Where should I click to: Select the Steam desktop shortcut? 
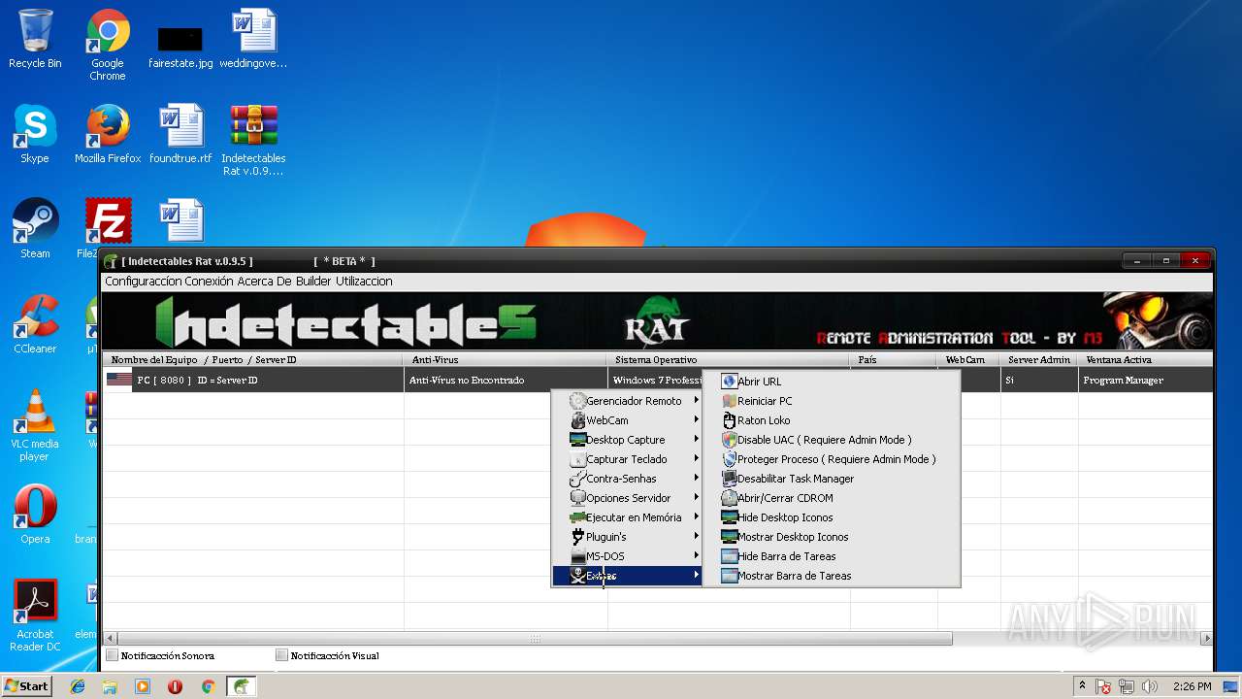click(35, 229)
